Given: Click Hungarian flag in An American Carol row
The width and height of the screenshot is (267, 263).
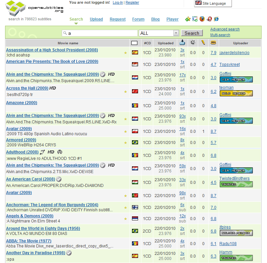Looking at the screenshot, I should point(135,182).
